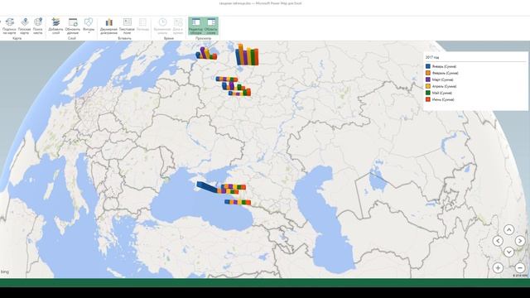Click the bing logo on the map

5,272
